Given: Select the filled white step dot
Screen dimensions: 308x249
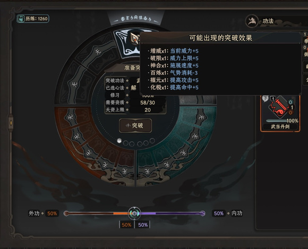Looking at the screenshot, I should [119, 141].
